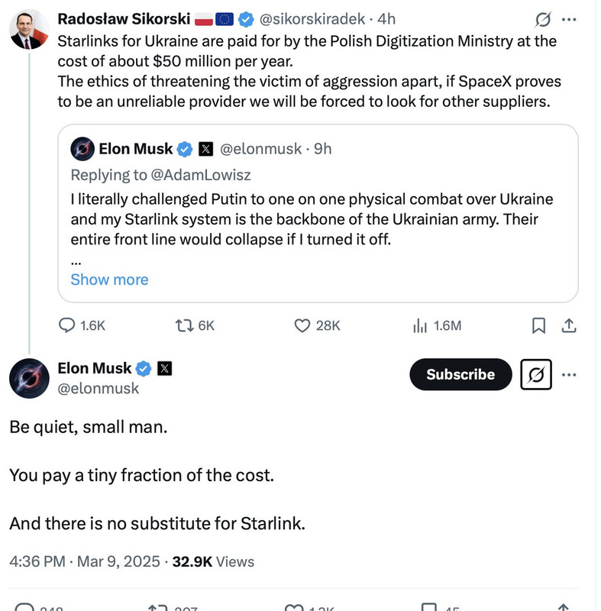601x611 pixels.
Task: Open Radosław Sikorski's profile picture
Action: [30, 29]
